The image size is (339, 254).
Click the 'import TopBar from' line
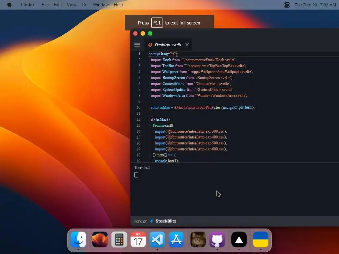[198, 66]
